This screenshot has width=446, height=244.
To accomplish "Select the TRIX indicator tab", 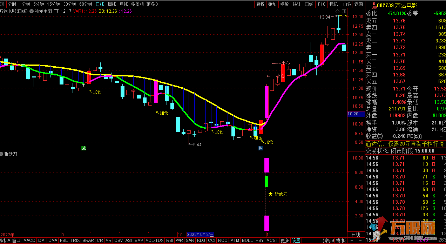I will 75,240.
